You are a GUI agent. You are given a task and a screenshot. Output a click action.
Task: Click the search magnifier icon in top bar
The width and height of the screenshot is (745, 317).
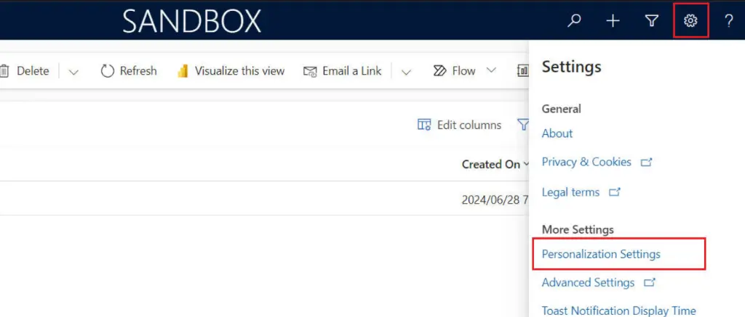click(x=575, y=21)
